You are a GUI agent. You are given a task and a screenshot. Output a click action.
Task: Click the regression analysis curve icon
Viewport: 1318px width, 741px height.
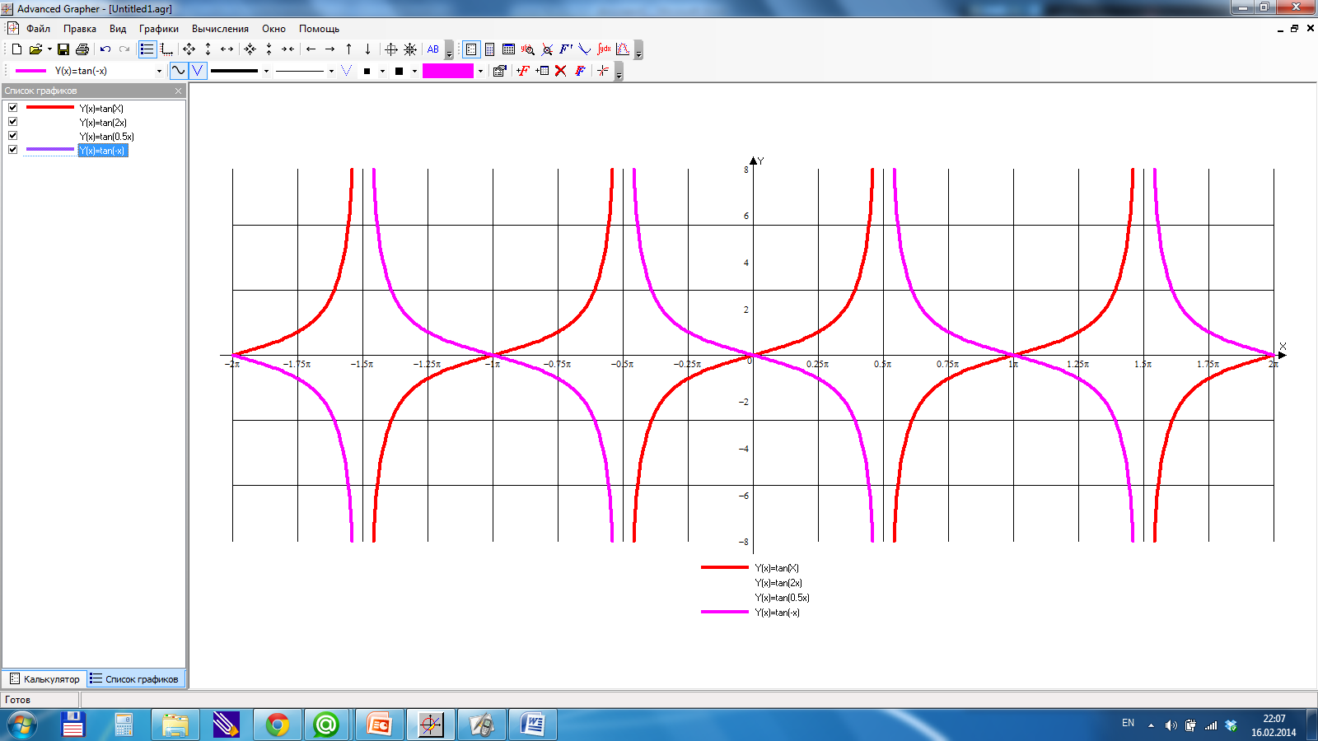tap(623, 49)
